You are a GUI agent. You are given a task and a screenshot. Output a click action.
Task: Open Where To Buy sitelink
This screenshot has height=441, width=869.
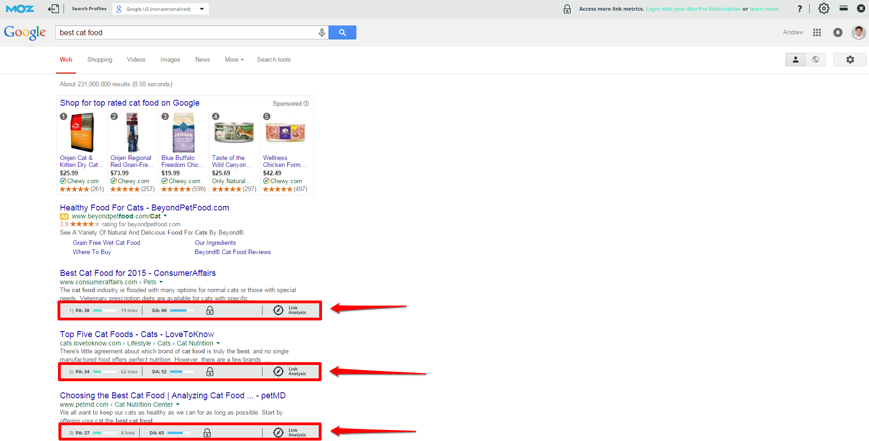coord(92,252)
